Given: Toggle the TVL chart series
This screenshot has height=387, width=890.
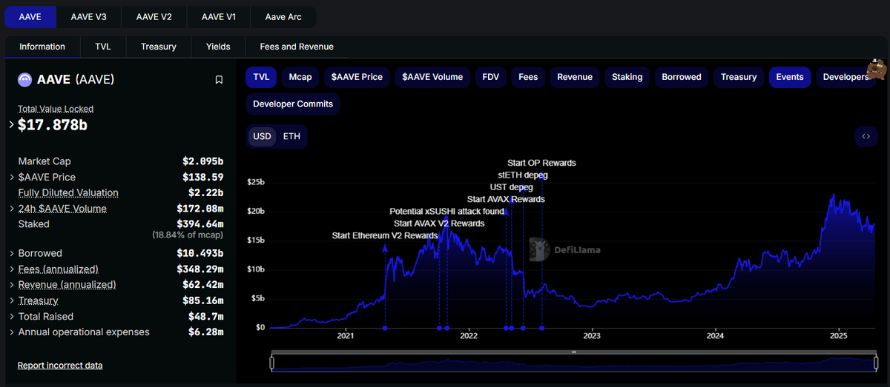Looking at the screenshot, I should click(x=261, y=77).
